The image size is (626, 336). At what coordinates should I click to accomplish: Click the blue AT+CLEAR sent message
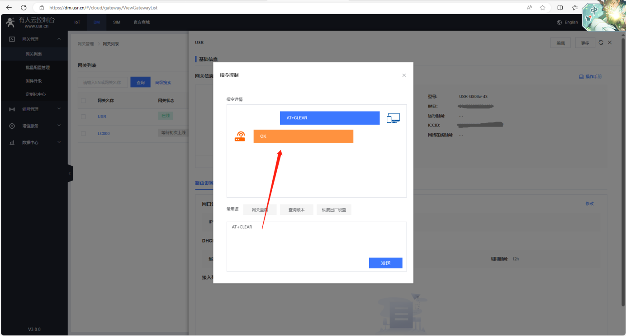pos(330,118)
